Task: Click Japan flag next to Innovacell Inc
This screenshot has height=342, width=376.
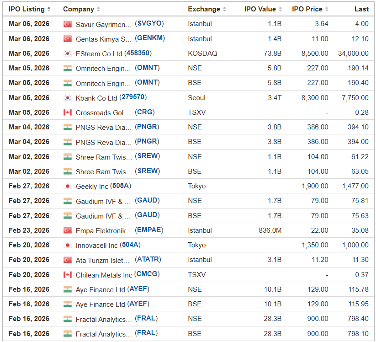Action: click(68, 245)
